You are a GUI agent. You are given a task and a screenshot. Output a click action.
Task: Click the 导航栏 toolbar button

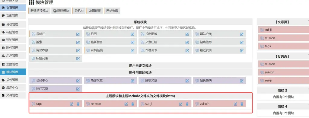79,11
